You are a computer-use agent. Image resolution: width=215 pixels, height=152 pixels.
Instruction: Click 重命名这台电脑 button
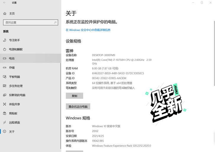click(78, 106)
